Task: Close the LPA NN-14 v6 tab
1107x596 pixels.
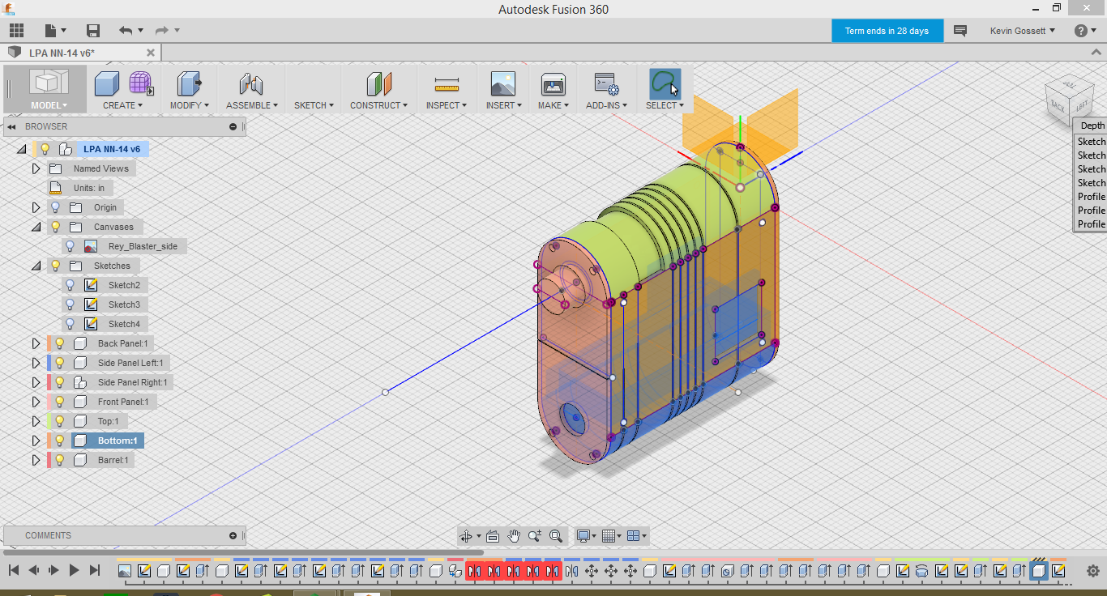Action: [x=150, y=53]
